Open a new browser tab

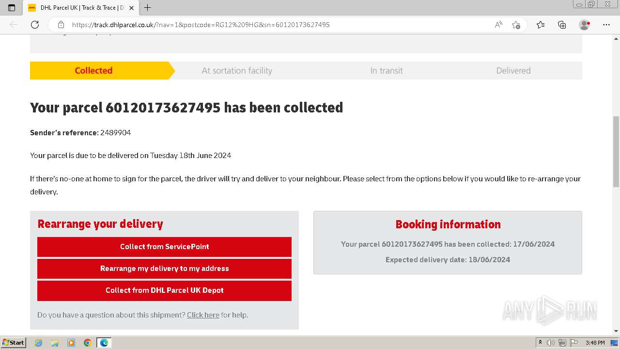click(148, 8)
